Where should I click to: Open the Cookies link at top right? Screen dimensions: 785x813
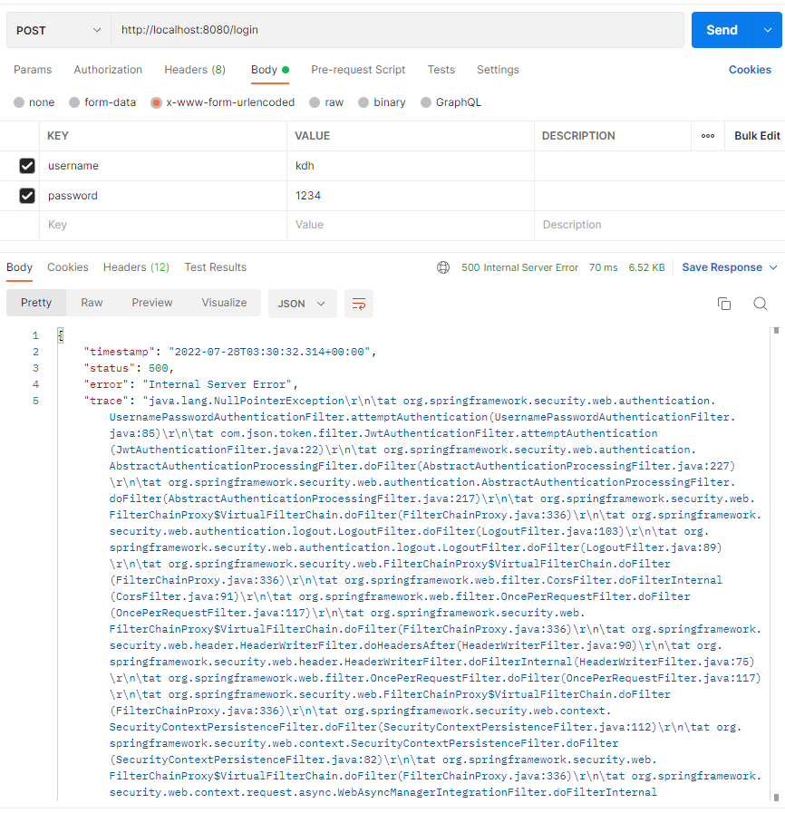coord(750,70)
